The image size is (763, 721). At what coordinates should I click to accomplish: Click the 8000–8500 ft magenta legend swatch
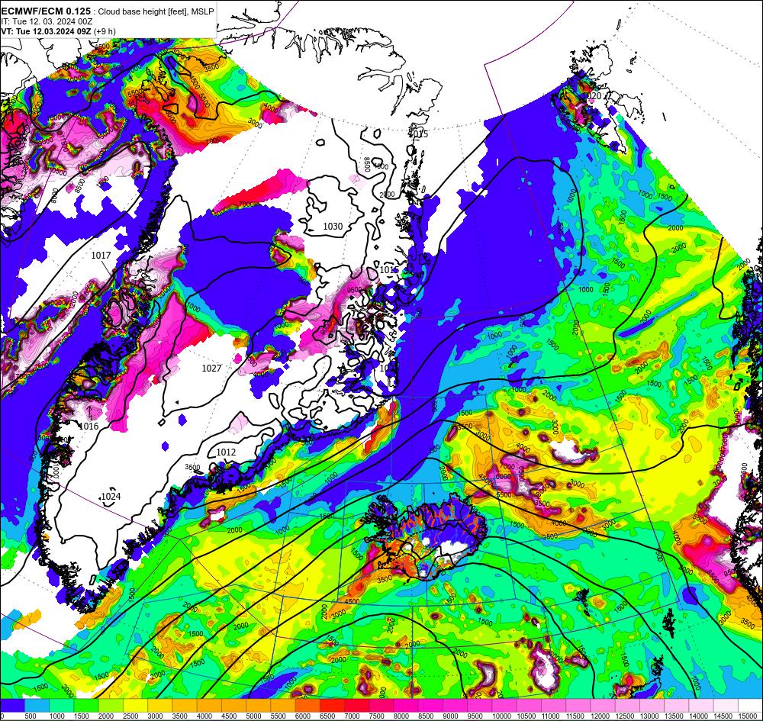(x=406, y=706)
